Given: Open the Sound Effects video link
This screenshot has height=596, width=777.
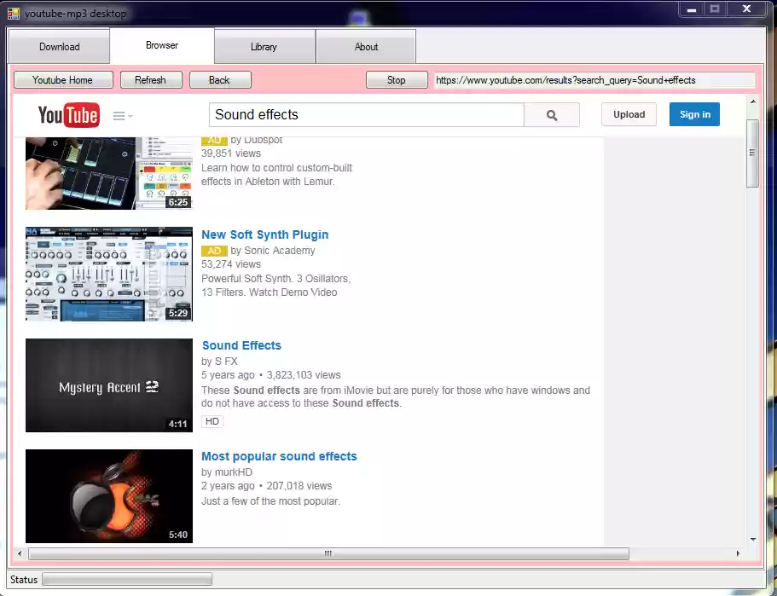Looking at the screenshot, I should (x=241, y=345).
